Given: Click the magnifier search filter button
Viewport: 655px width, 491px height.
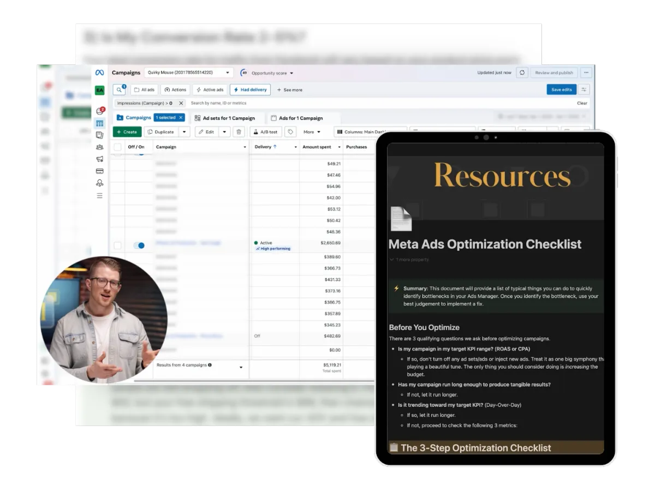Looking at the screenshot, I should point(120,89).
